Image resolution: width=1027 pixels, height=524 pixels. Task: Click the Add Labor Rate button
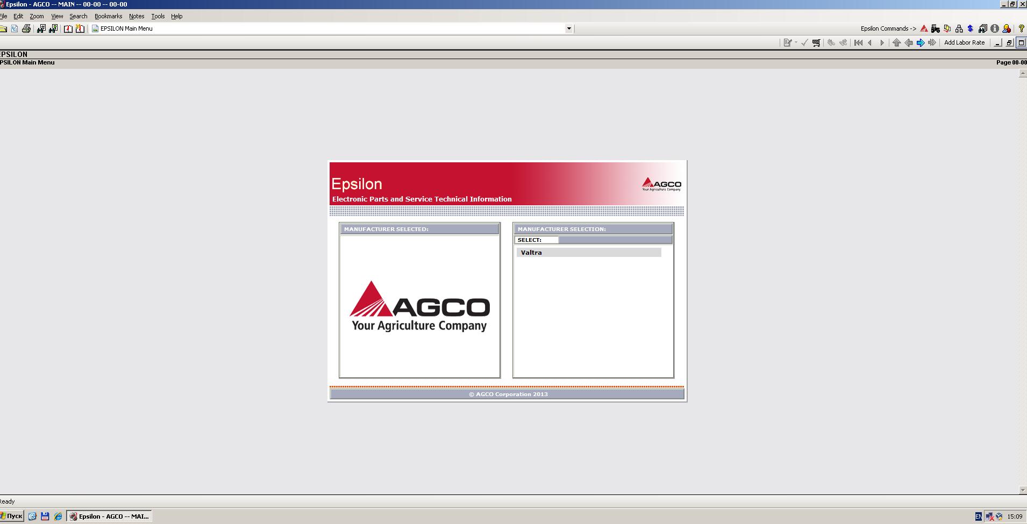click(x=965, y=42)
